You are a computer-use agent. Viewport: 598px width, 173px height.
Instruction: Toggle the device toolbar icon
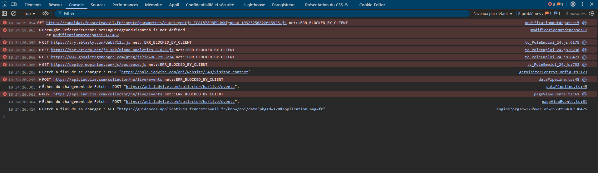coord(14,4)
